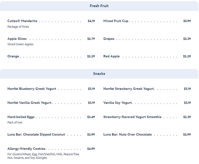The height and width of the screenshot is (164, 199).
Task: Collapse the Snacks section header
Action: (x=99, y=74)
